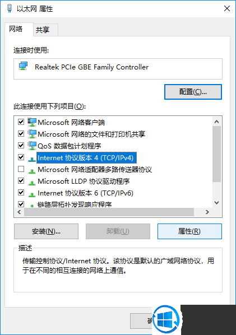Click the TCP/IPv6 protocol icon
This screenshot has height=335, width=236.
[x=32, y=194]
